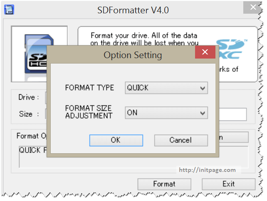The width and height of the screenshot is (267, 201).
Task: Click the volume label field right of dialog
Action: [232, 114]
